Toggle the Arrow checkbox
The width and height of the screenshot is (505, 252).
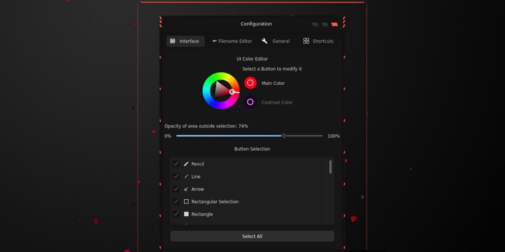176,189
